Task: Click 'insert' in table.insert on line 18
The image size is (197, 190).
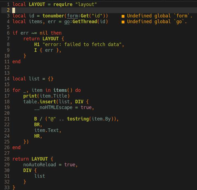Action: [48, 102]
